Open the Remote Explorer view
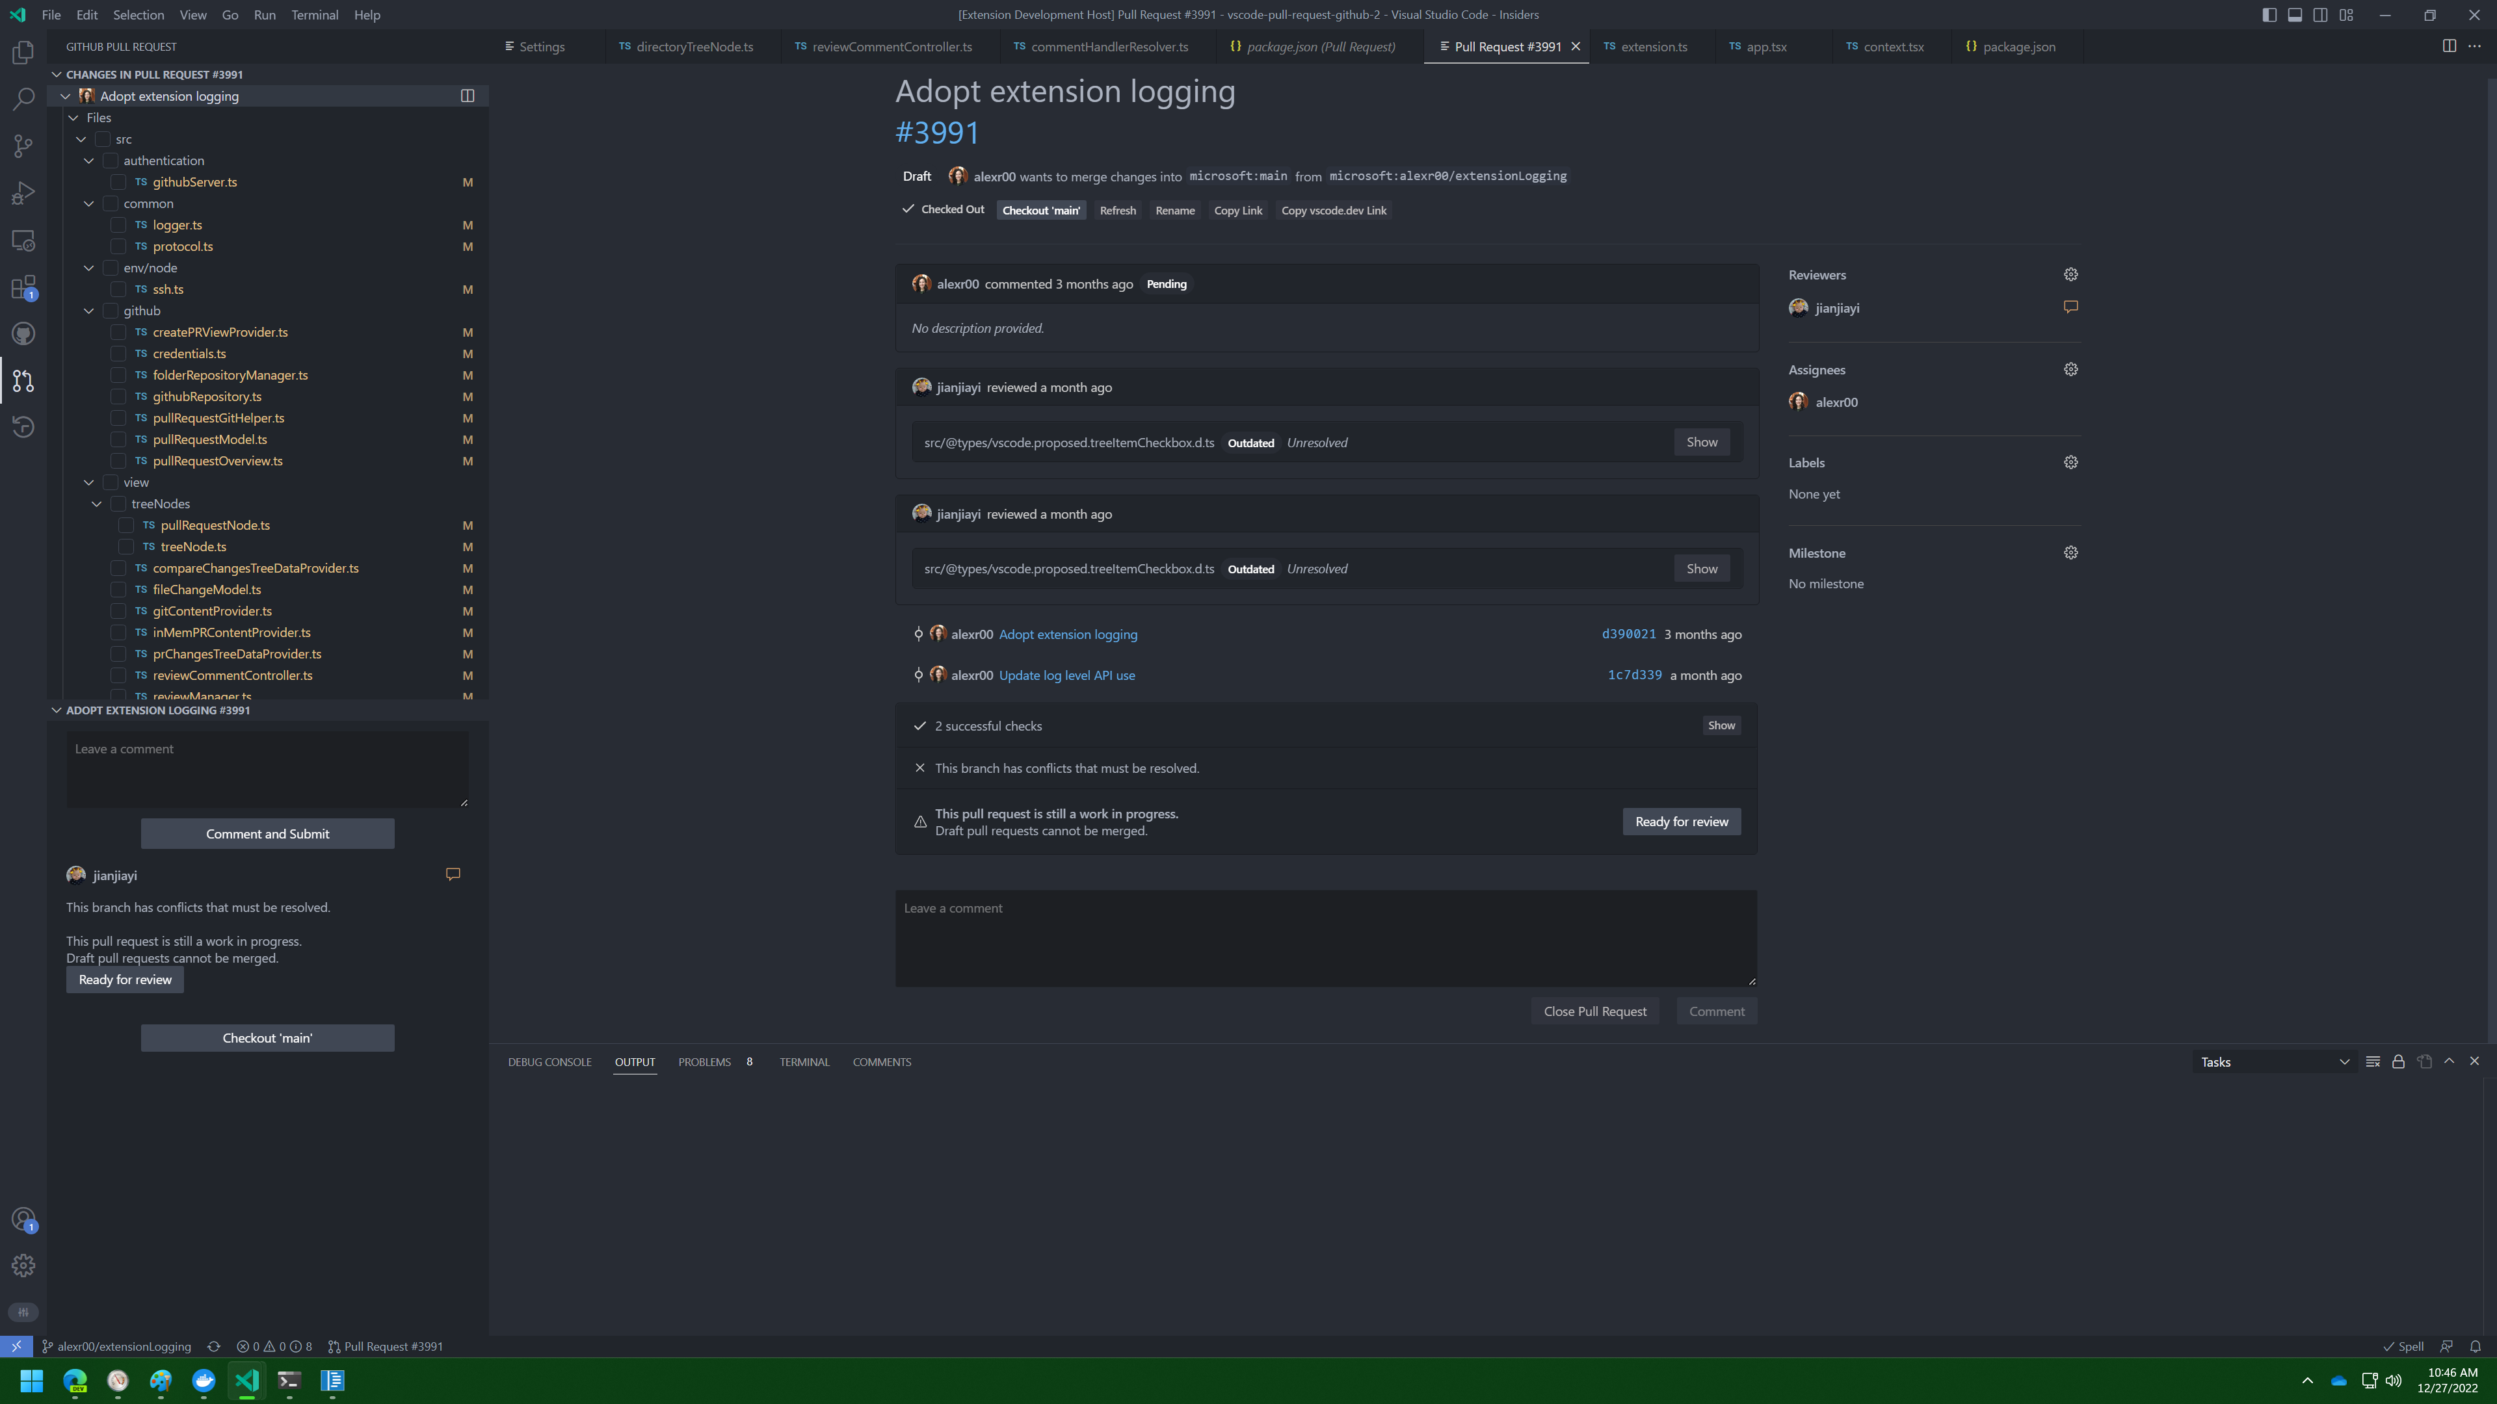2497x1404 pixels. [23, 239]
